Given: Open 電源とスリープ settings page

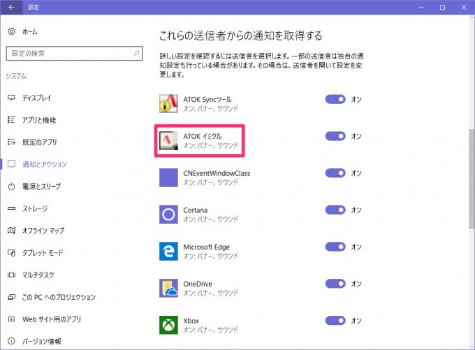Looking at the screenshot, I should click(41, 186).
